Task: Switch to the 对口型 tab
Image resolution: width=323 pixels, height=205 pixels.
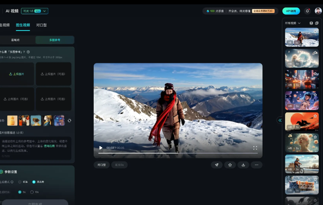Action: tap(42, 25)
